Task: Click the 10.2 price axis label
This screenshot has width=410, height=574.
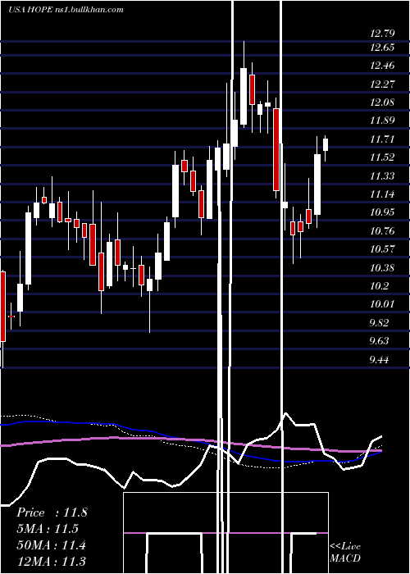Action: (380, 286)
